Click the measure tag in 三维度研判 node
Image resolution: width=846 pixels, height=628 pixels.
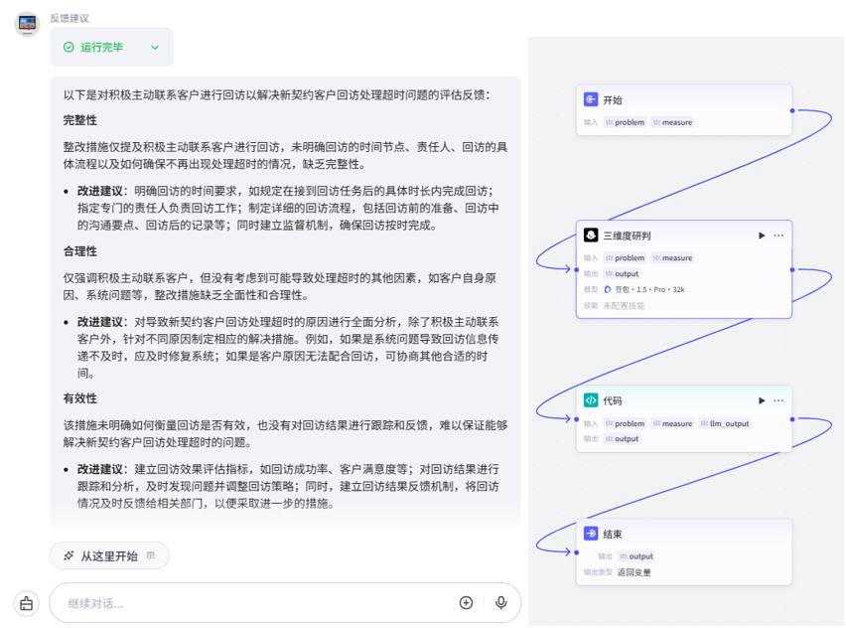672,258
